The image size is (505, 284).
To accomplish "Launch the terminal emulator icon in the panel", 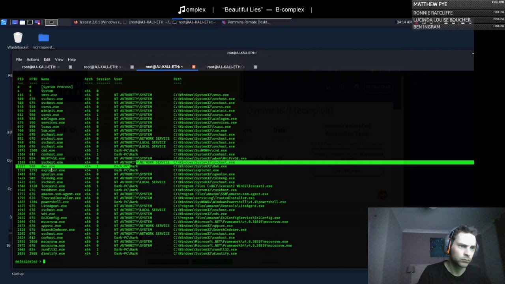I will (30, 22).
